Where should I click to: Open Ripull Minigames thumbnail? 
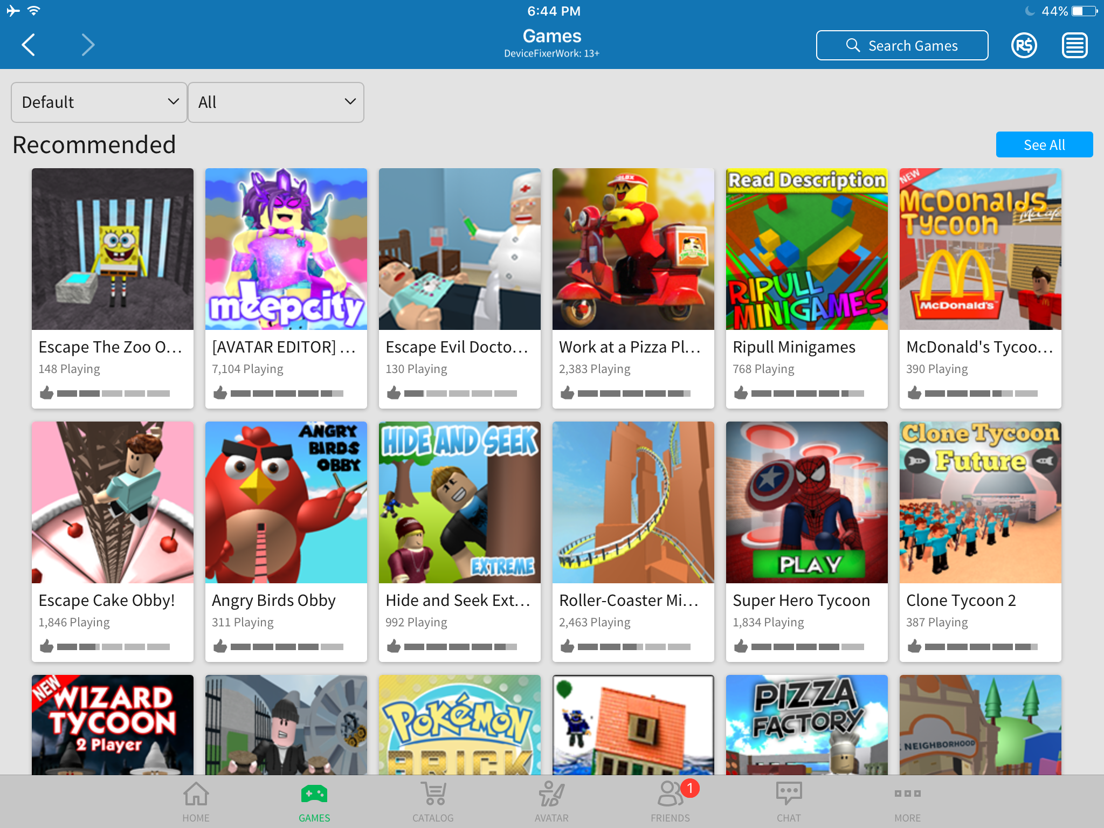pos(807,249)
